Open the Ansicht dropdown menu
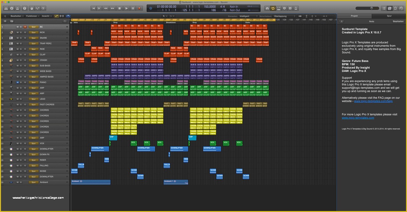This screenshot has height=212, width=407. [x=46, y=16]
